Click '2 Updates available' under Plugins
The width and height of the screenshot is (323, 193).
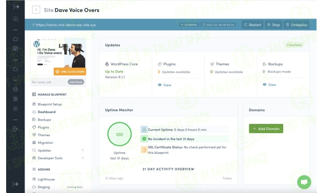tap(174, 72)
